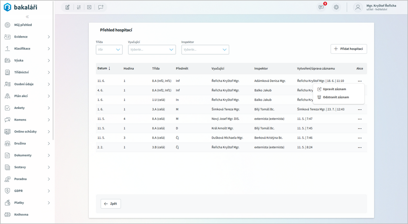Viewport: 408px width, 224px height.
Task: Click the Družina sidebar icon
Action: pos(8,143)
